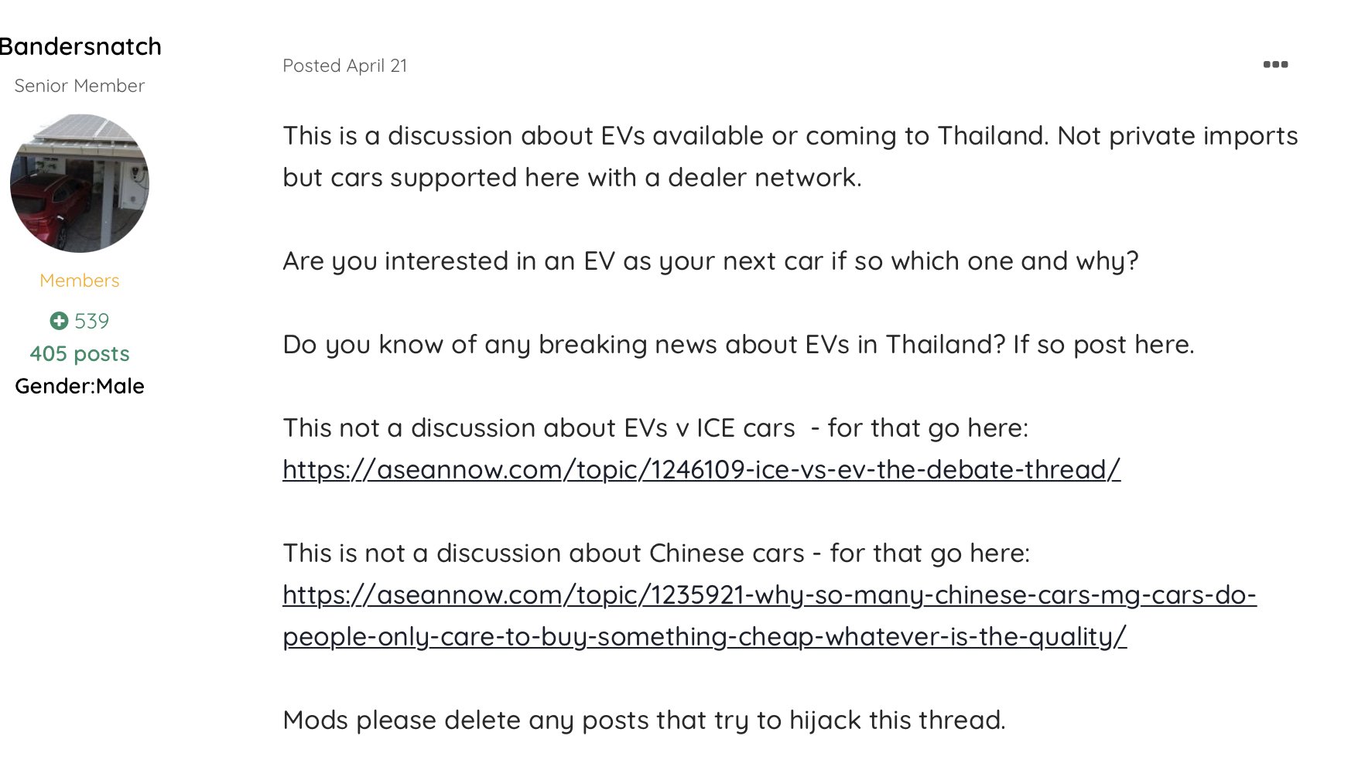Open the ice-vs-ev debate thread URL
Viewport: 1365px width, 773px height.
[x=701, y=469]
